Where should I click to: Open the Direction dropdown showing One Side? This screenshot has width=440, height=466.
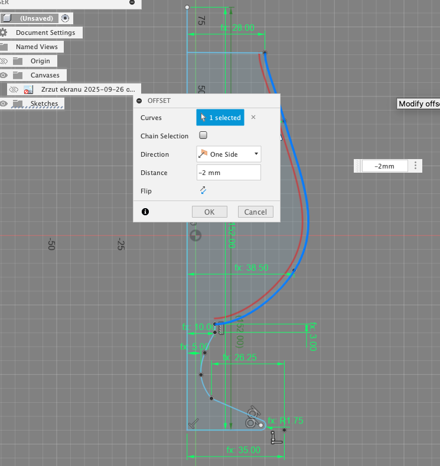pos(229,154)
